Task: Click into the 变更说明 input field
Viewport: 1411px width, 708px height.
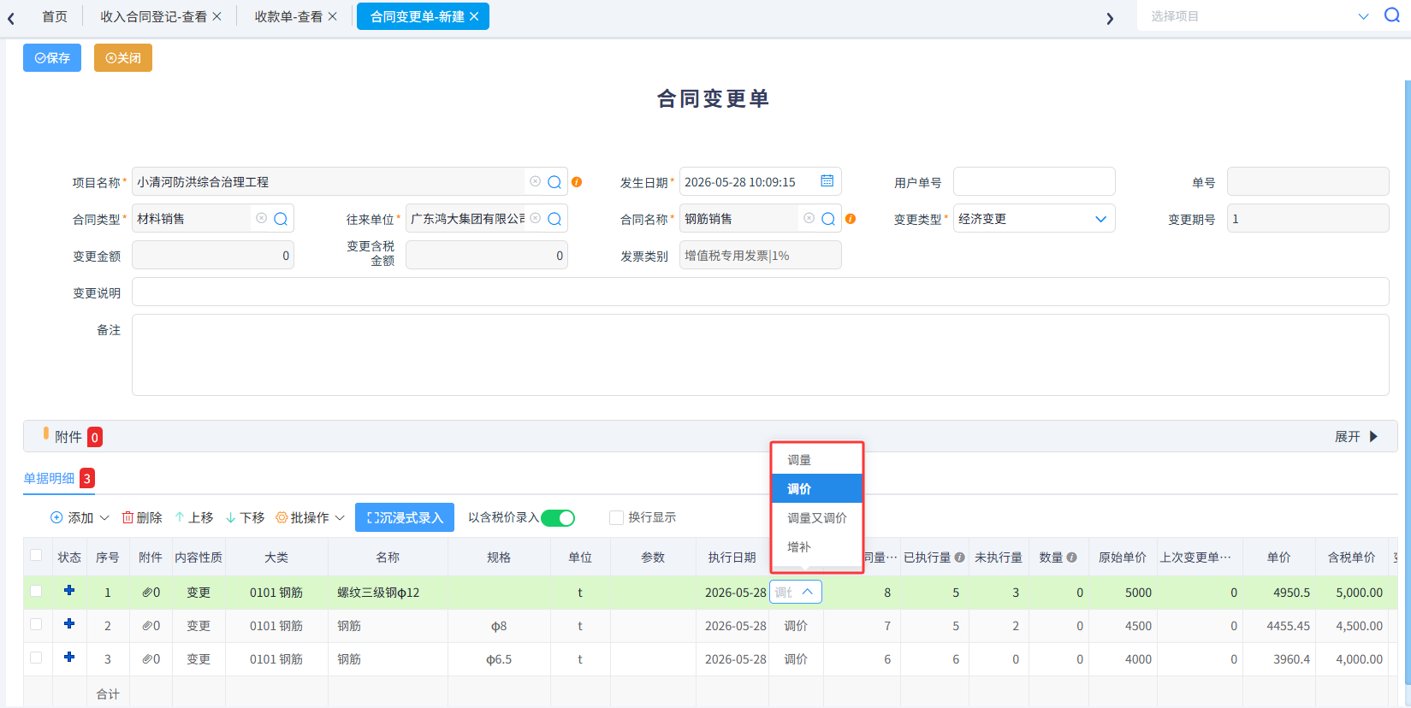Action: [760, 292]
